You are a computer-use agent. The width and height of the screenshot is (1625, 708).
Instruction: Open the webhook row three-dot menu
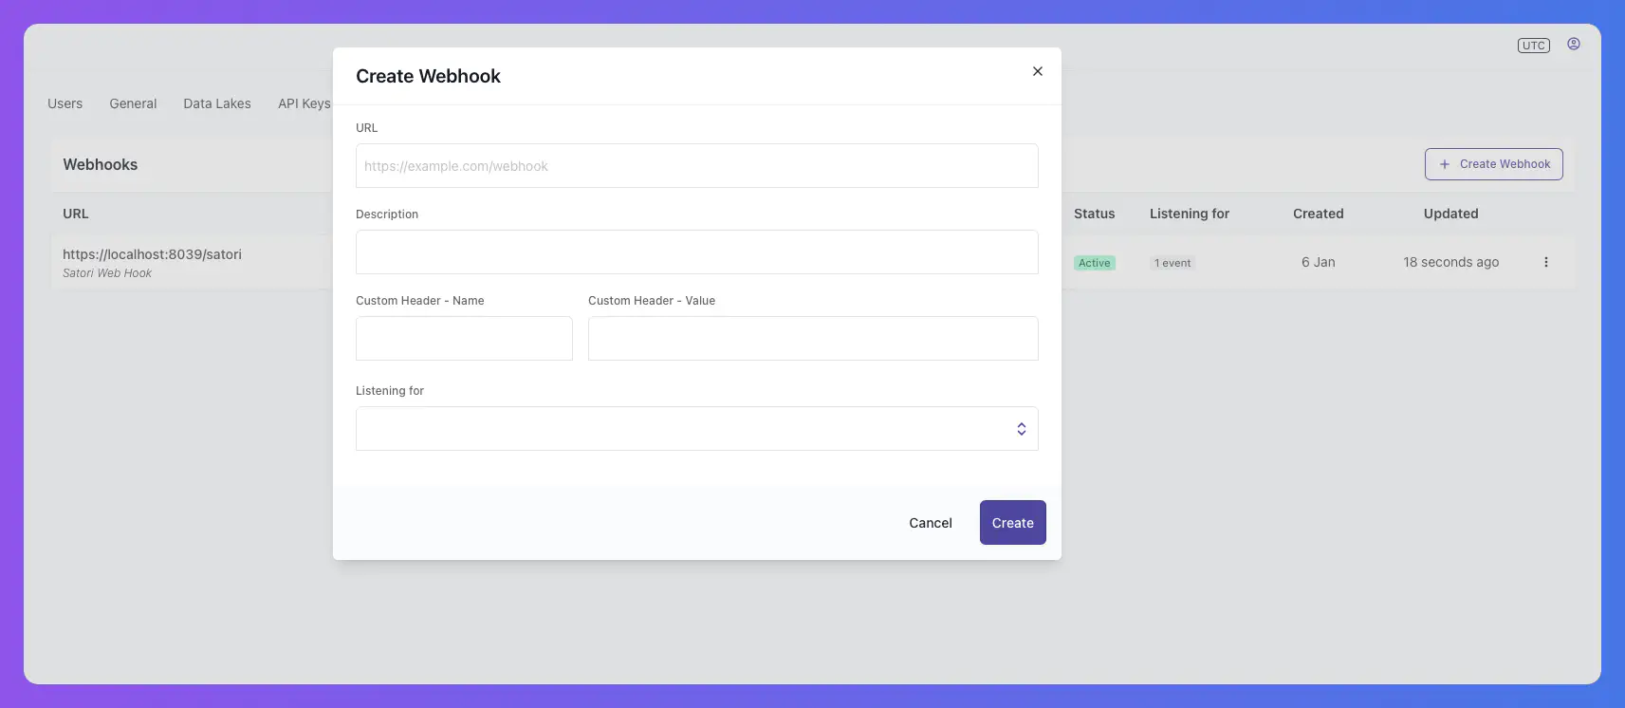pyautogui.click(x=1546, y=262)
